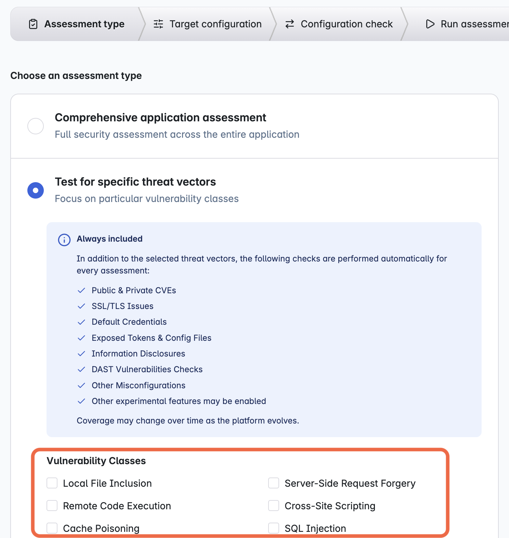Click the play icon on Run assessment step
This screenshot has width=509, height=538.
coord(430,24)
